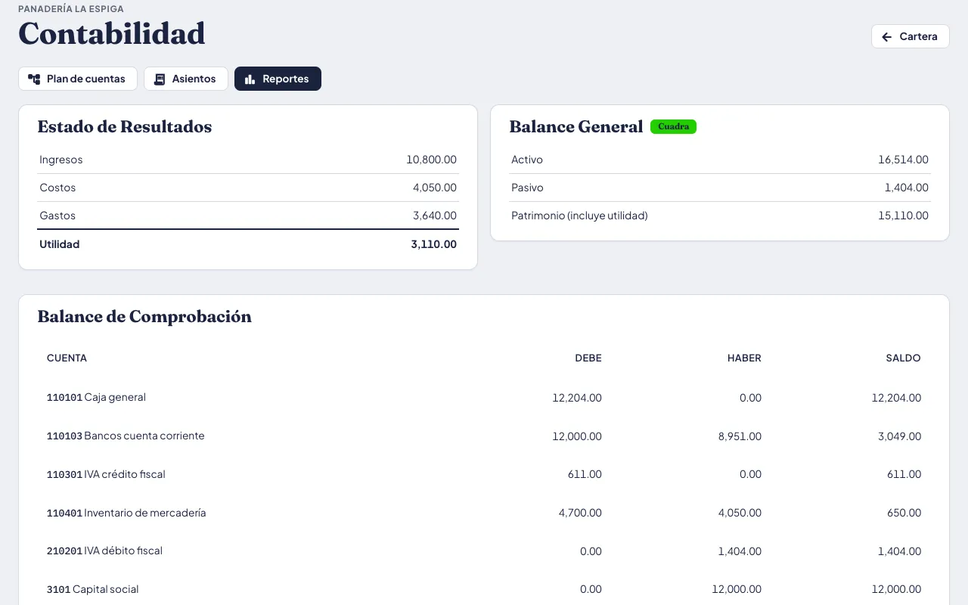This screenshot has height=605, width=968.
Task: Click Inventario haber value 4,050.00
Action: coord(740,513)
